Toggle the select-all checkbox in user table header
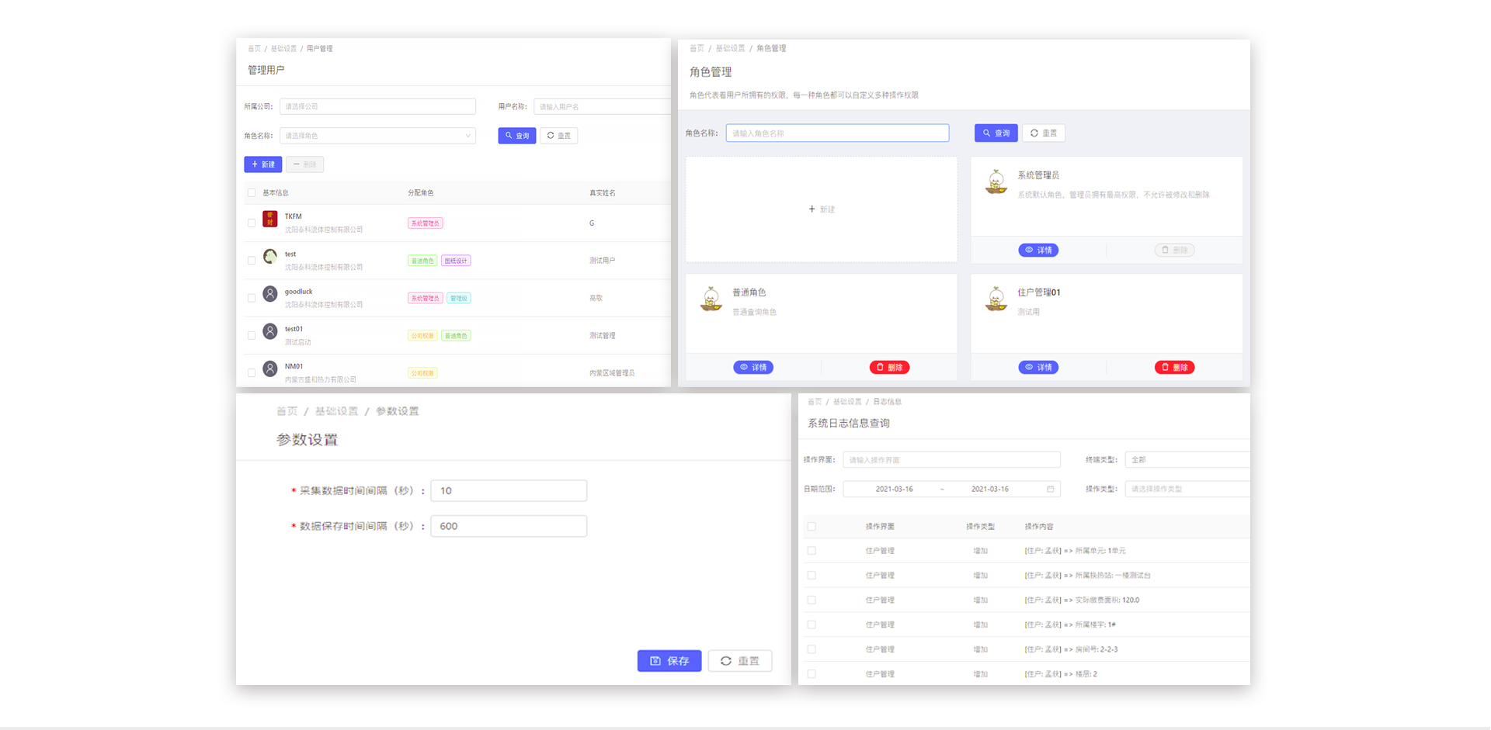The height and width of the screenshot is (730, 1491). 252,193
